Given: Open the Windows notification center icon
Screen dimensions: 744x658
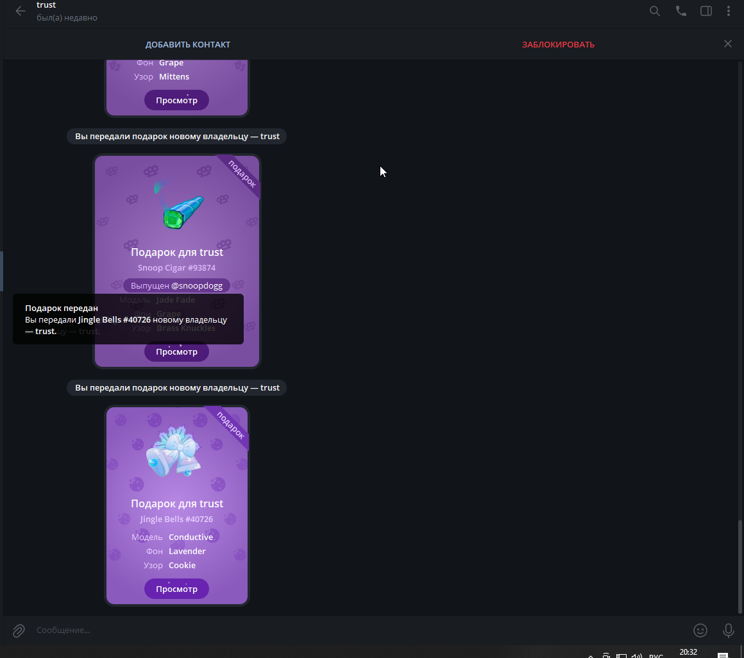Looking at the screenshot, I should [723, 655].
